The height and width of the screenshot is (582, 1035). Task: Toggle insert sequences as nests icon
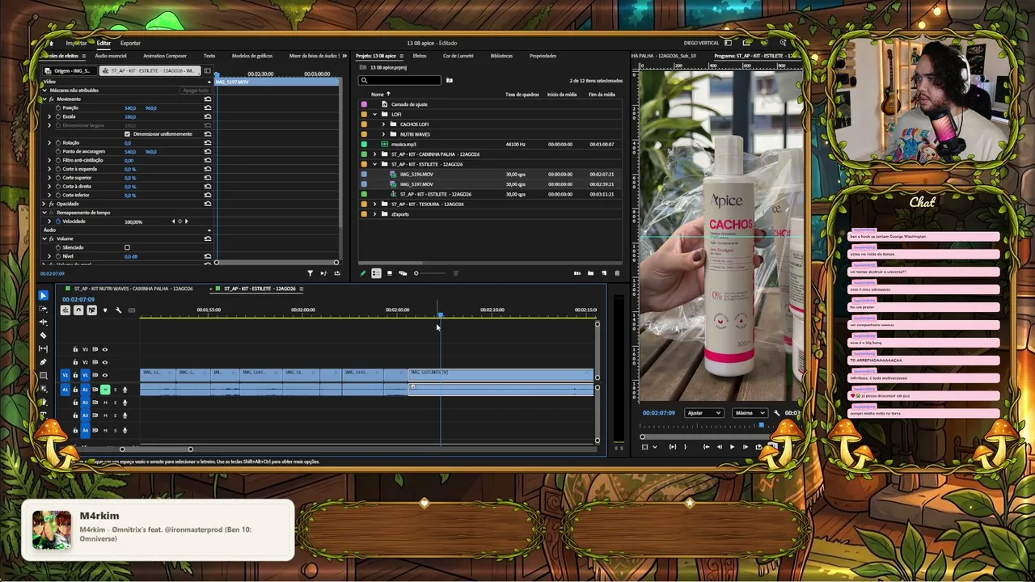65,310
